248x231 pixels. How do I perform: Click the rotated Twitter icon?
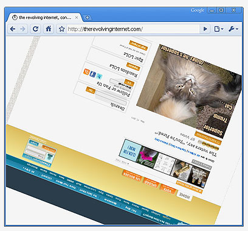99,76
